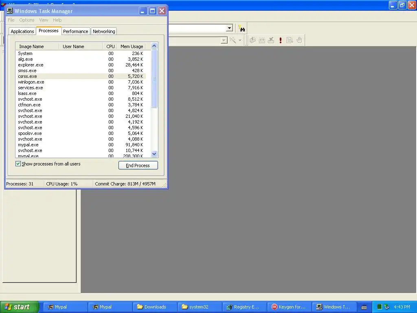Click the process list scrollbar thumb
Image resolution: width=417 pixels, height=313 pixels.
click(154, 79)
